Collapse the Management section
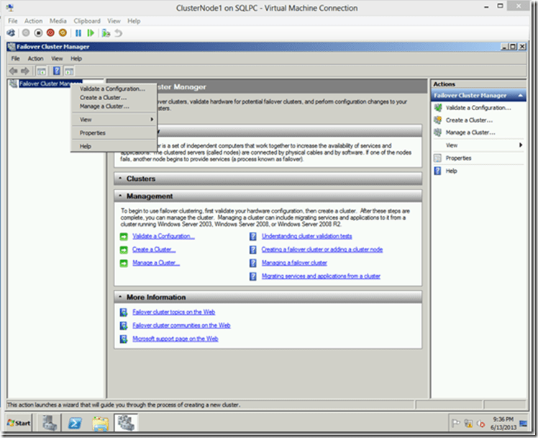This screenshot has width=538, height=438. (119, 196)
